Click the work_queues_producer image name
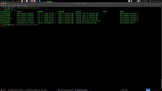162x91 pixels. (x=25, y=21)
